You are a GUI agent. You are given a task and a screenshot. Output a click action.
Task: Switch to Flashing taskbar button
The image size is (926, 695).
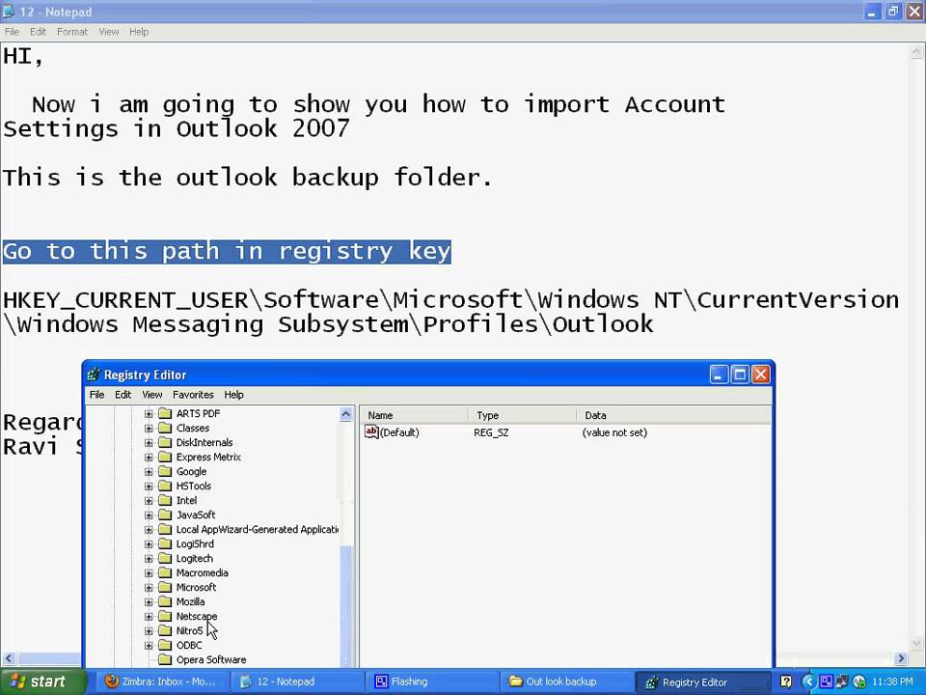click(430, 682)
